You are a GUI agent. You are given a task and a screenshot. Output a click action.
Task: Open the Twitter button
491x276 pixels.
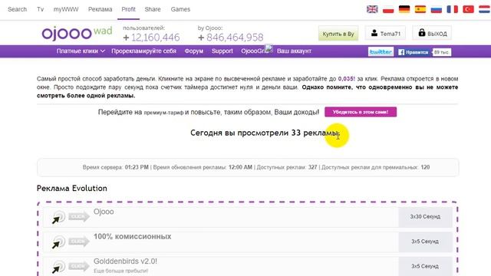[381, 52]
